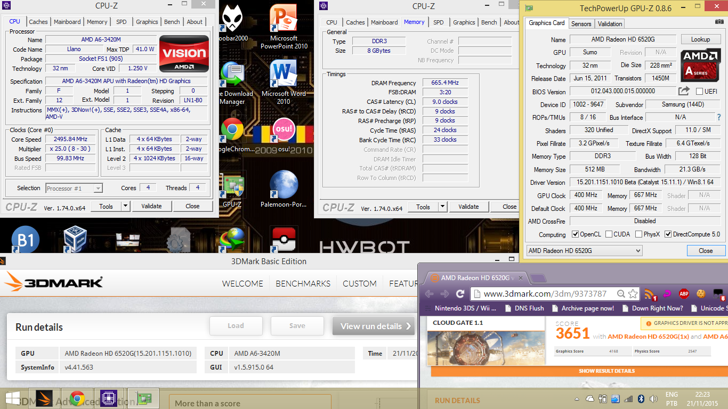Viewport: 728px width, 409px height.
Task: Open the VirtualBox cube desktop icon
Action: [75, 238]
